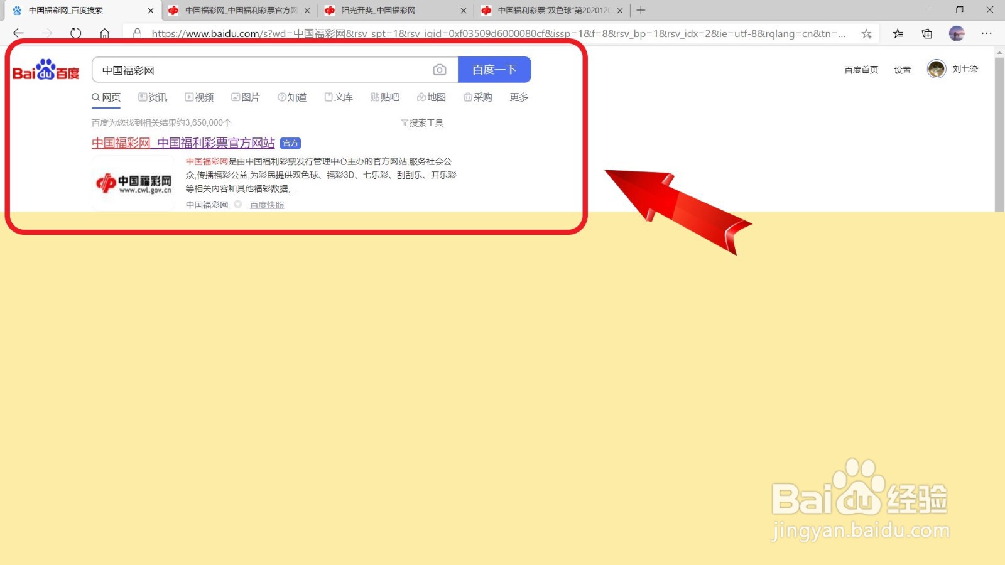Click the camera icon for image search
Image resolution: width=1005 pixels, height=565 pixels.
pos(440,70)
